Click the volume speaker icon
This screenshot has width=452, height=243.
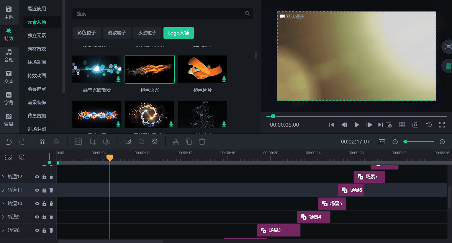[429, 125]
